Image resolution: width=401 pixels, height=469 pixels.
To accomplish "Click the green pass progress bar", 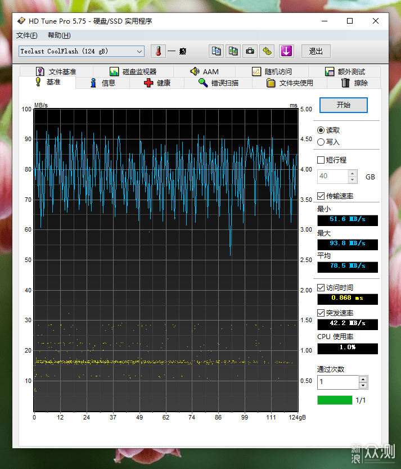I will tap(335, 400).
